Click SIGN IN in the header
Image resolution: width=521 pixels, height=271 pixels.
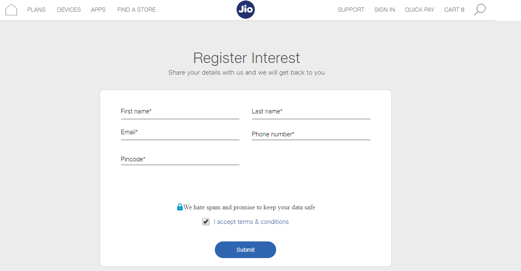coord(384,10)
